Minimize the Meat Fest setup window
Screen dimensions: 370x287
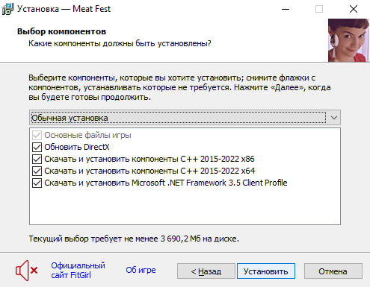coord(286,9)
